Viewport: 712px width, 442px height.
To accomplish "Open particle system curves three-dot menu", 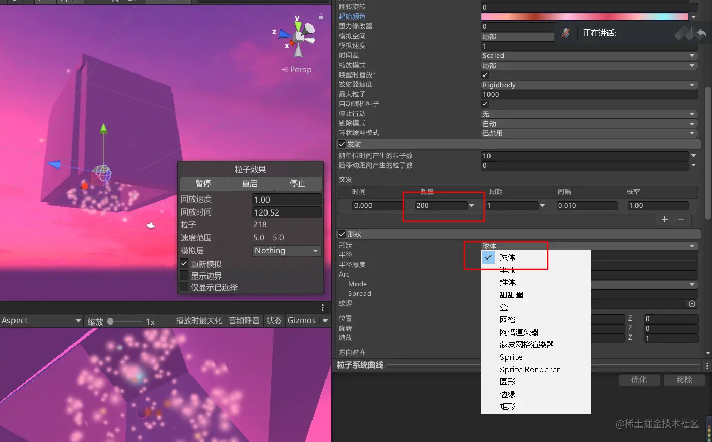I will [707, 365].
